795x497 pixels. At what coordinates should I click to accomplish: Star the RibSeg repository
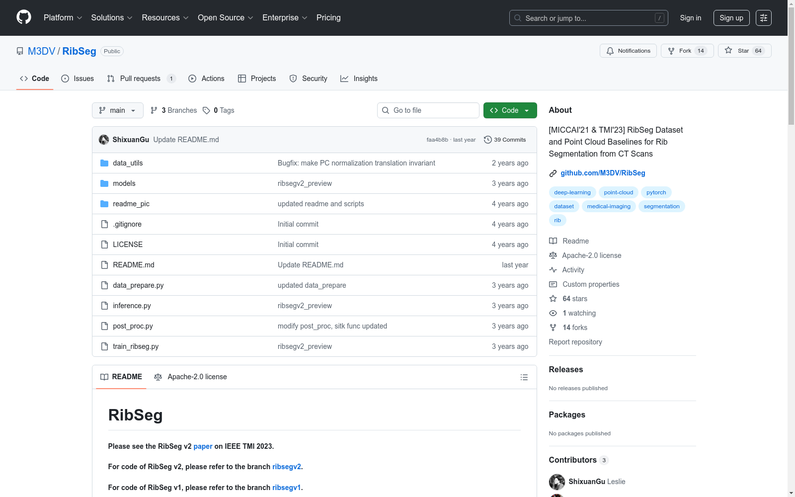pyautogui.click(x=744, y=51)
